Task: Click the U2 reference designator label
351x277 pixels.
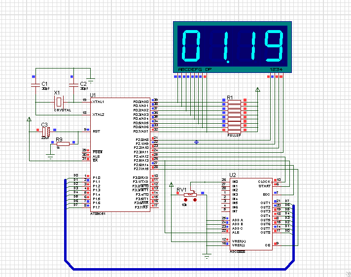Action: pyautogui.click(x=233, y=175)
